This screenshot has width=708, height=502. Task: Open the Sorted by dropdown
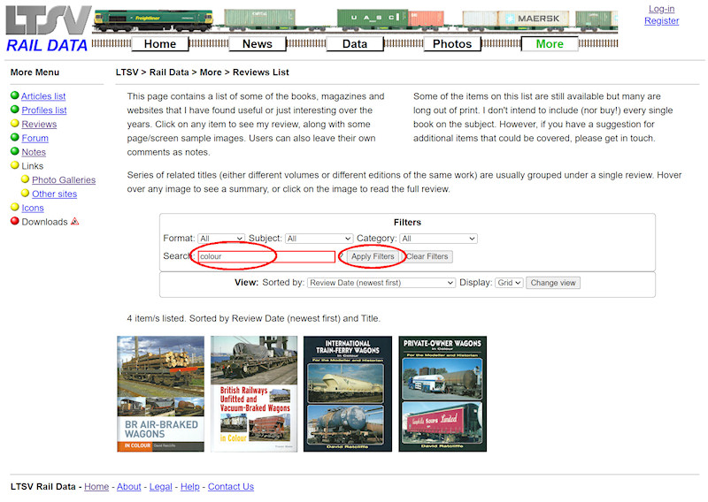pyautogui.click(x=381, y=283)
